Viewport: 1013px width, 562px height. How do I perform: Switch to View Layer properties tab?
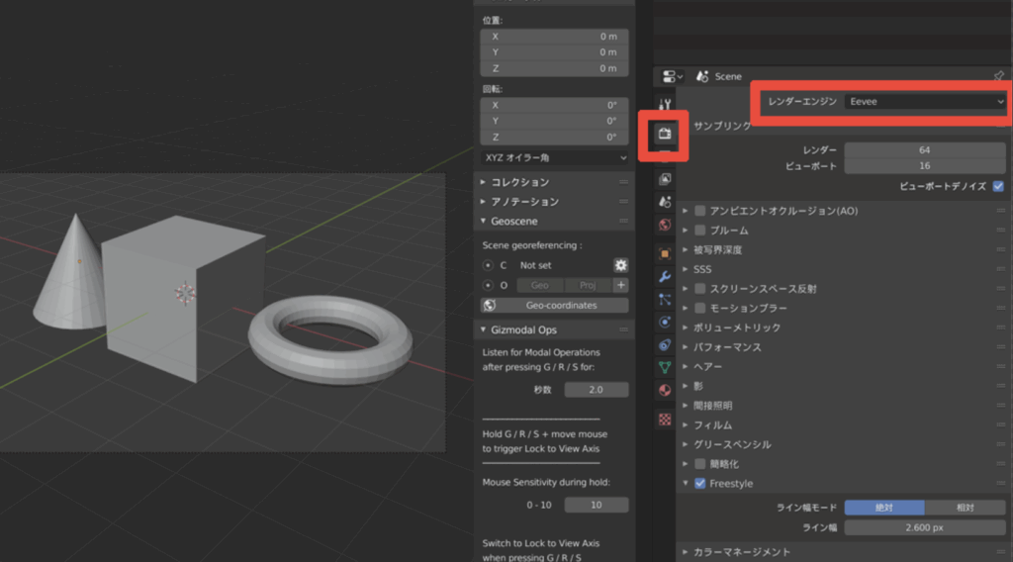click(665, 179)
